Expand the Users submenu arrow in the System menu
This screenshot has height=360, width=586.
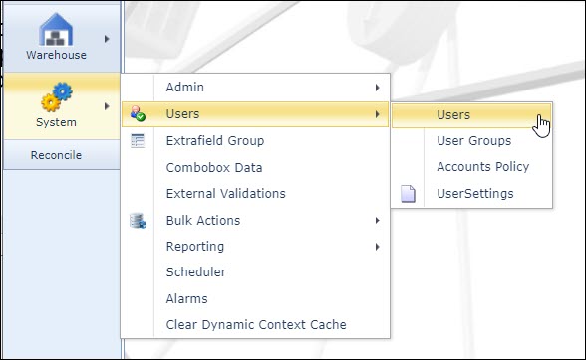tap(378, 114)
